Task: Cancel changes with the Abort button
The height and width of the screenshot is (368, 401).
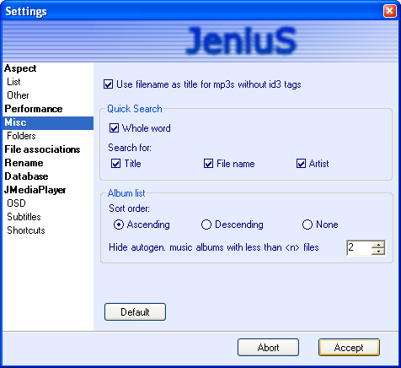Action: (x=268, y=348)
